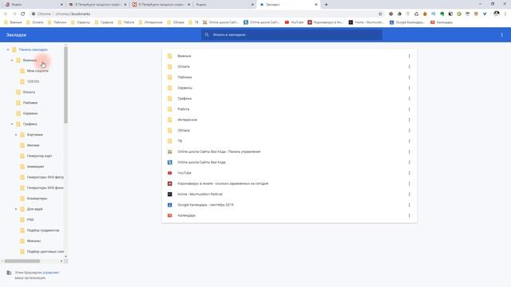Go back with browser back arrow
511x287 pixels.
pos(6,14)
